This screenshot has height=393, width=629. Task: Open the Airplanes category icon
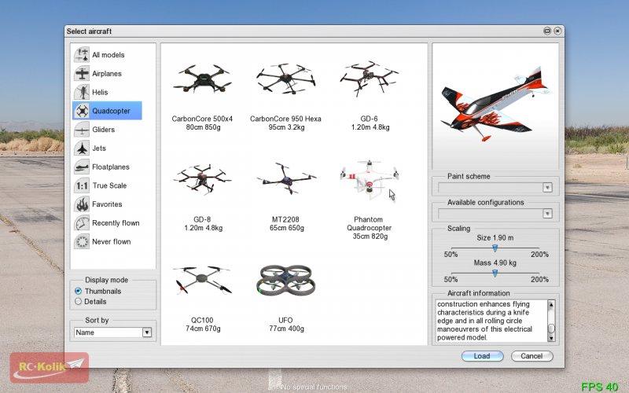82,73
